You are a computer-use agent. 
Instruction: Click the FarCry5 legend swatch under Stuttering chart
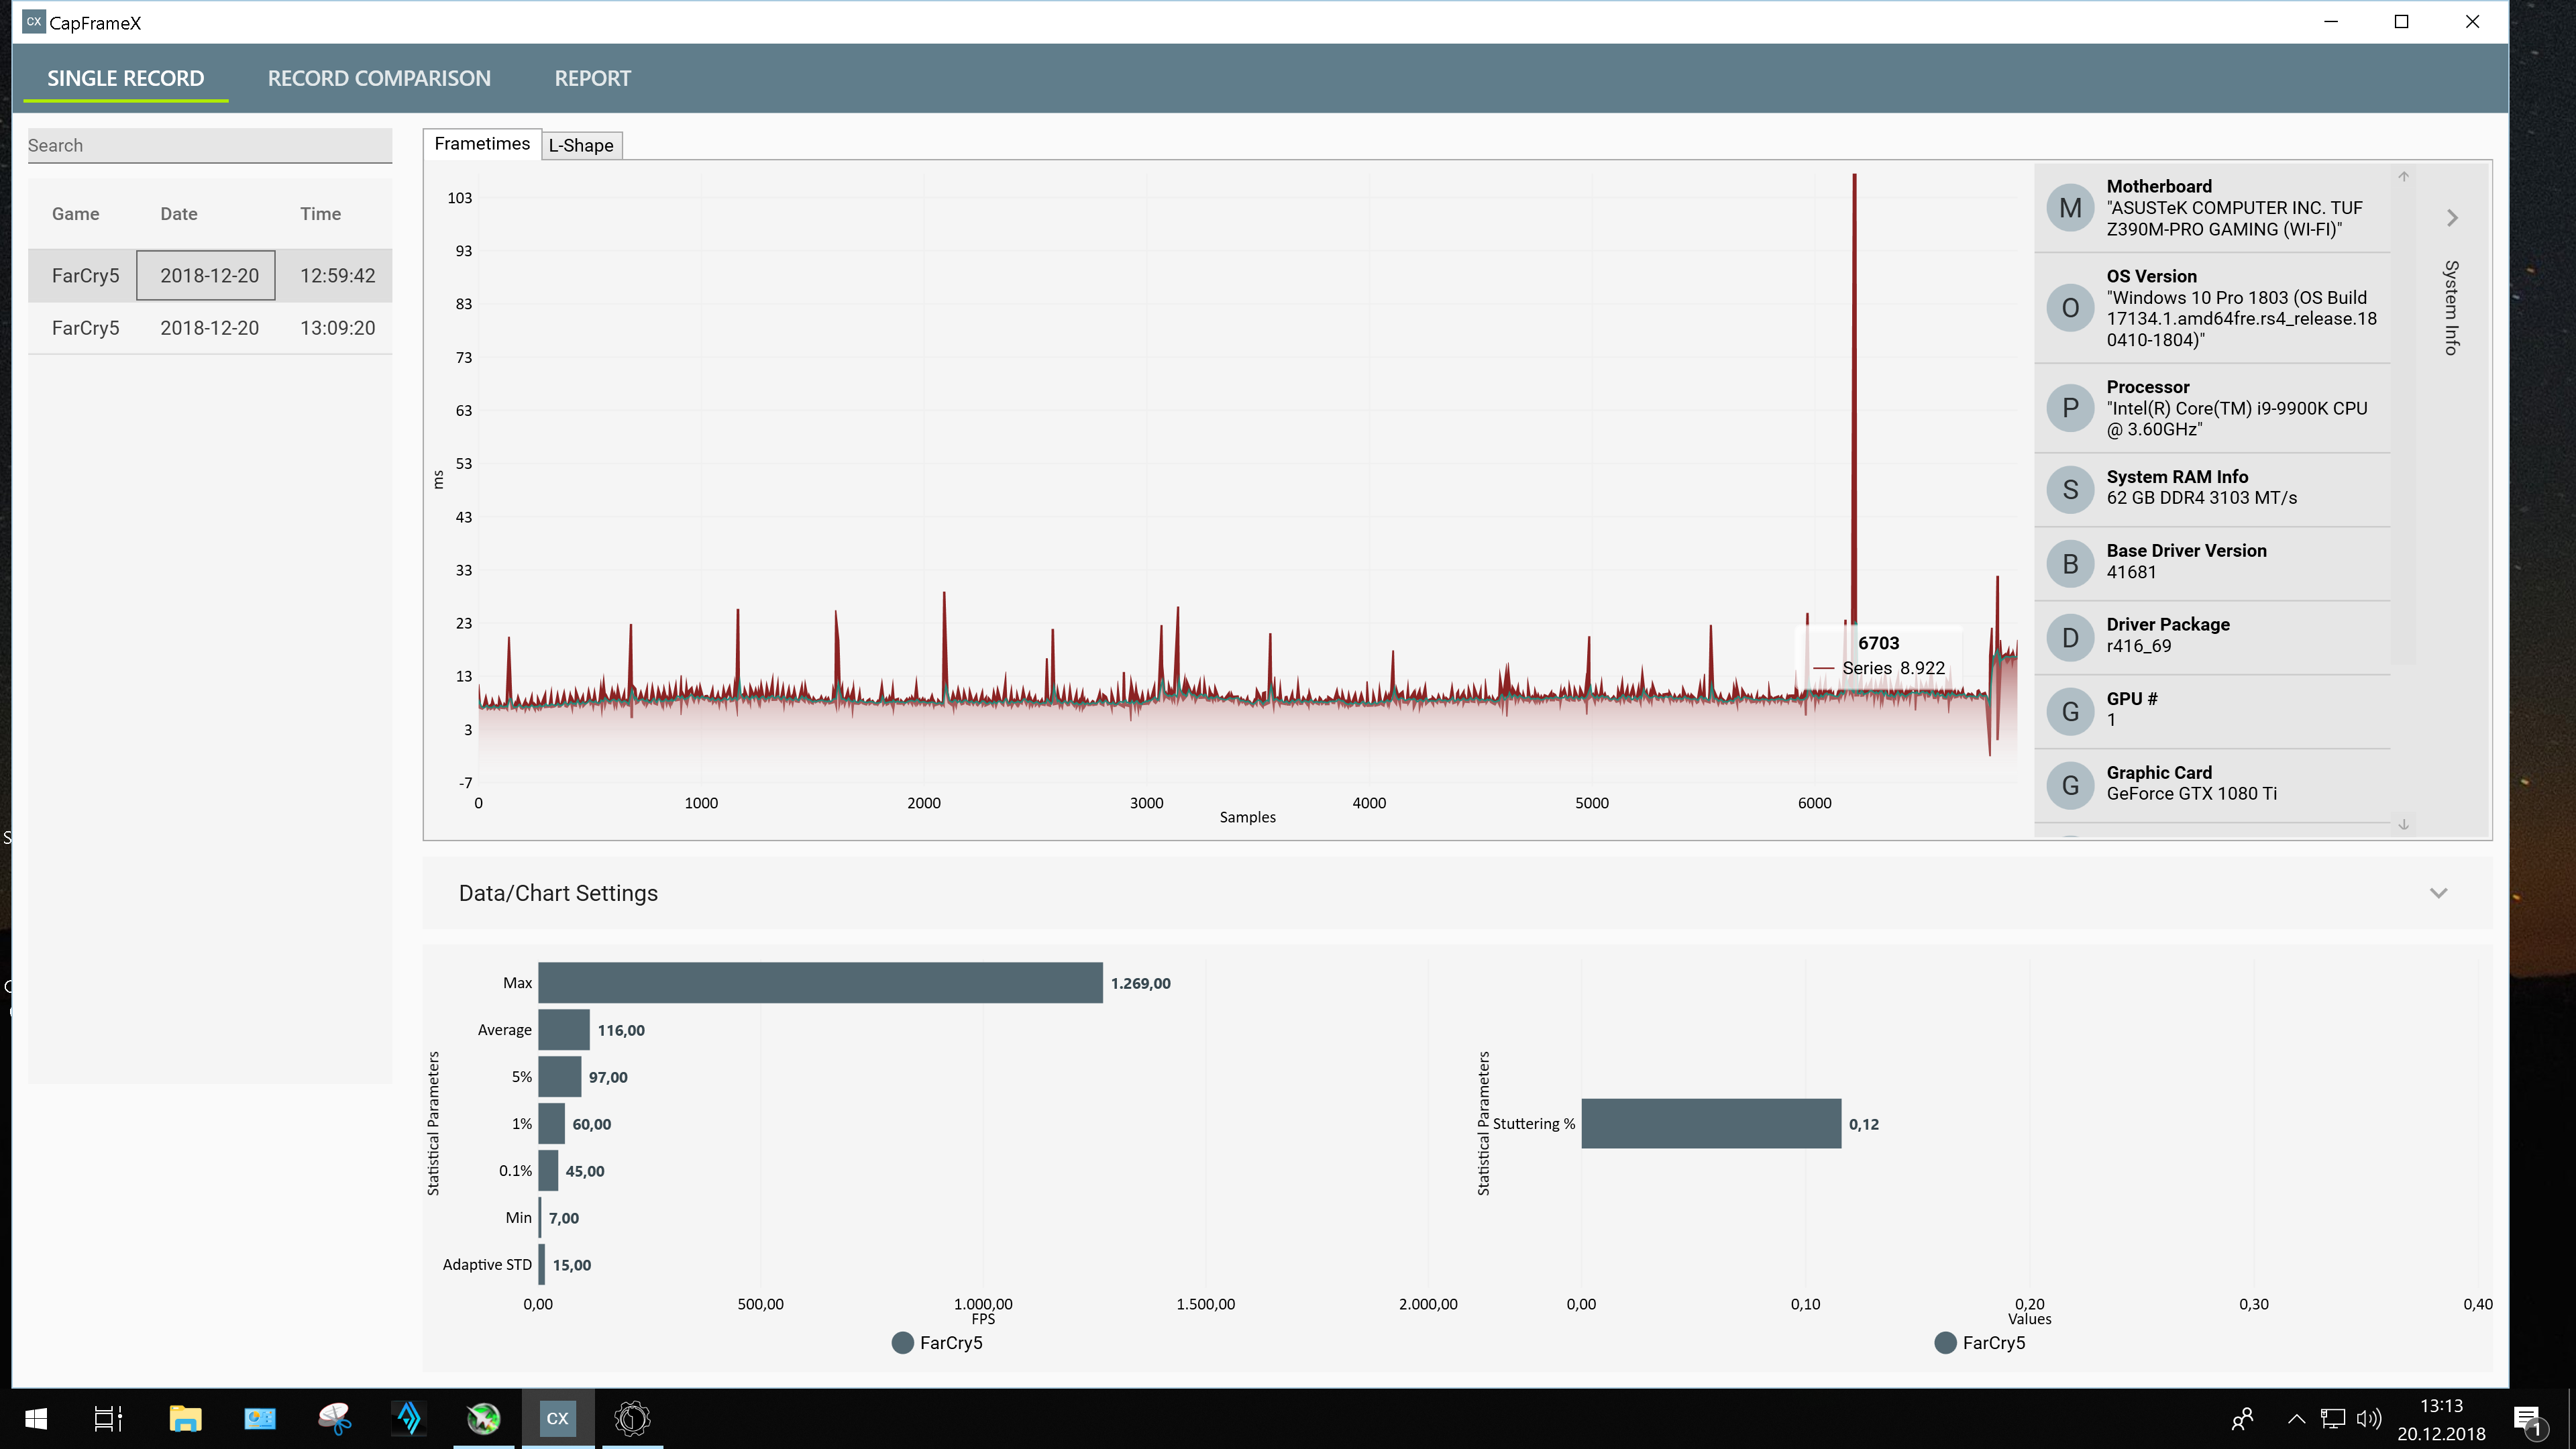click(1945, 1343)
